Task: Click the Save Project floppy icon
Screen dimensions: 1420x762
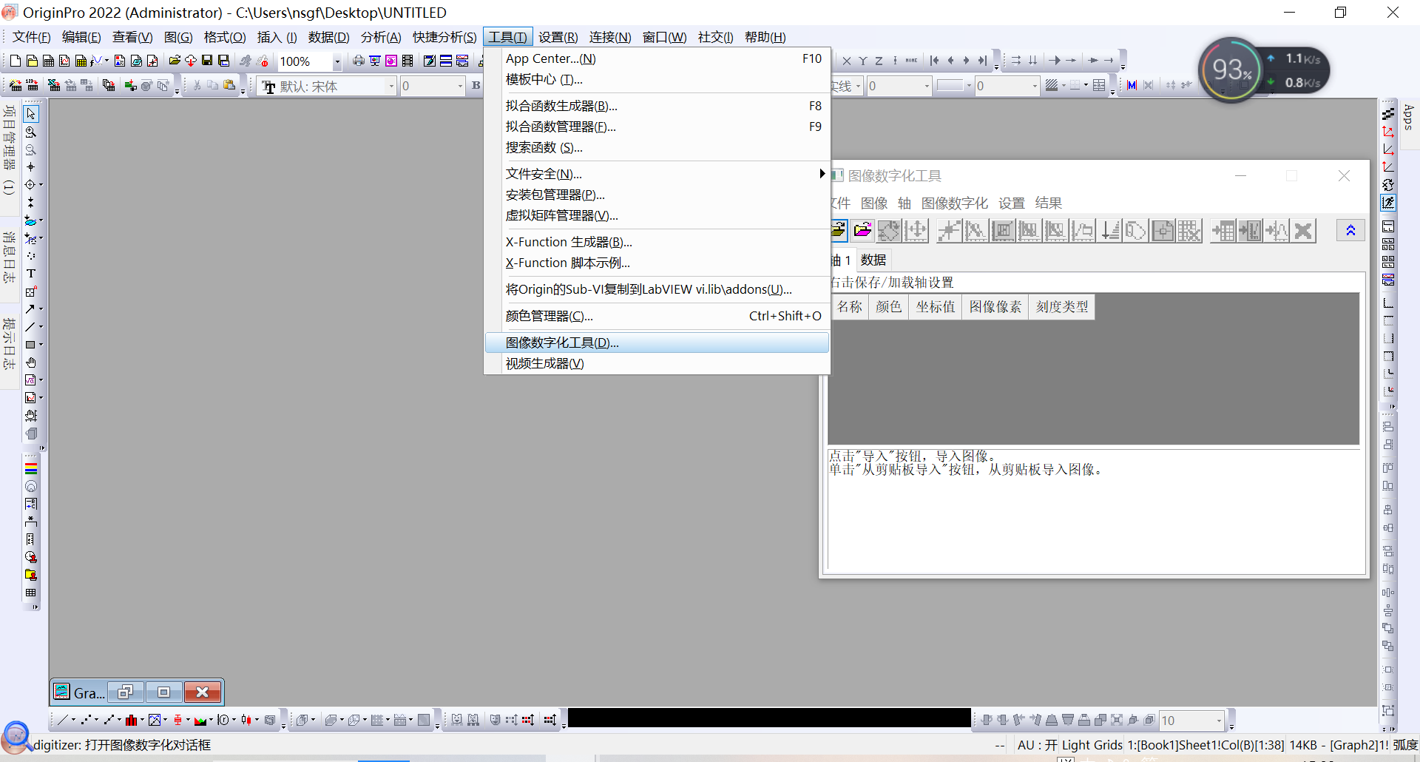Action: coord(207,61)
